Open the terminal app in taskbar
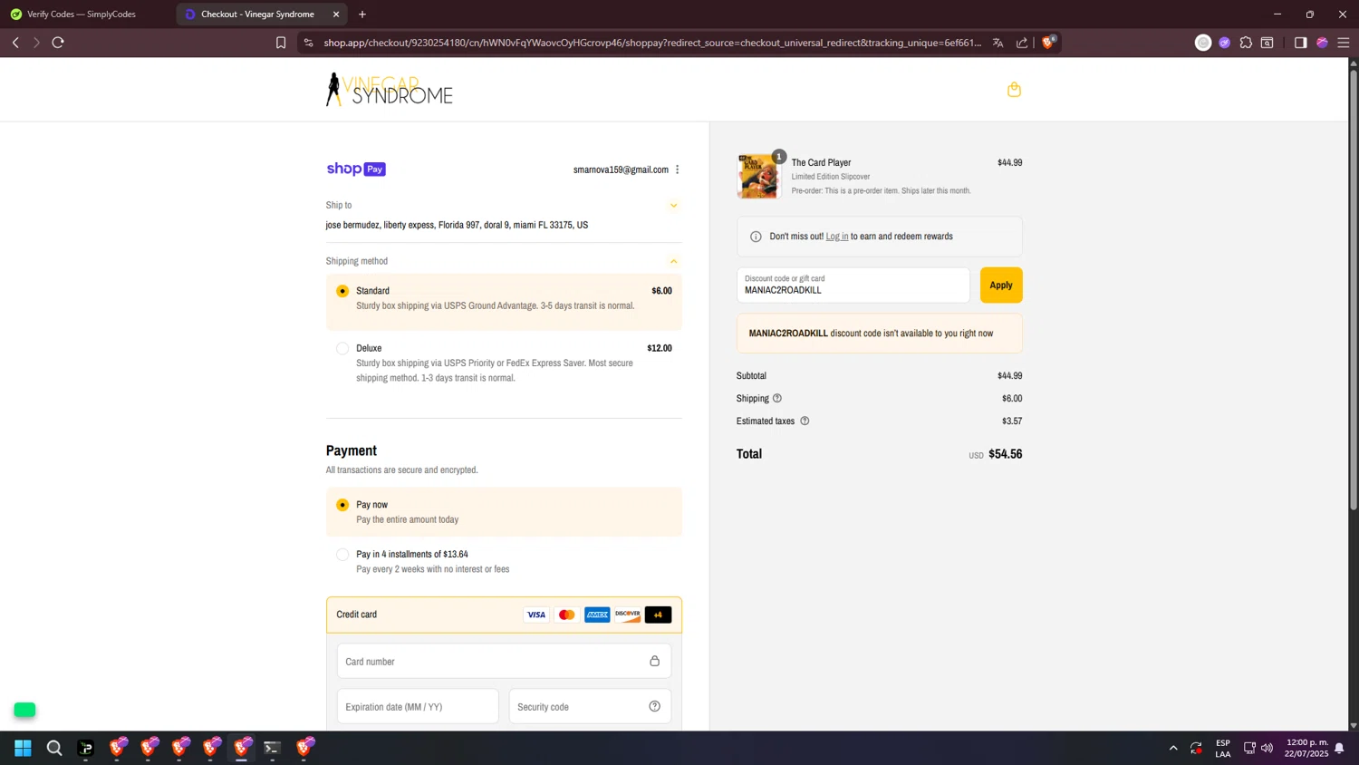The image size is (1359, 765). (x=272, y=748)
